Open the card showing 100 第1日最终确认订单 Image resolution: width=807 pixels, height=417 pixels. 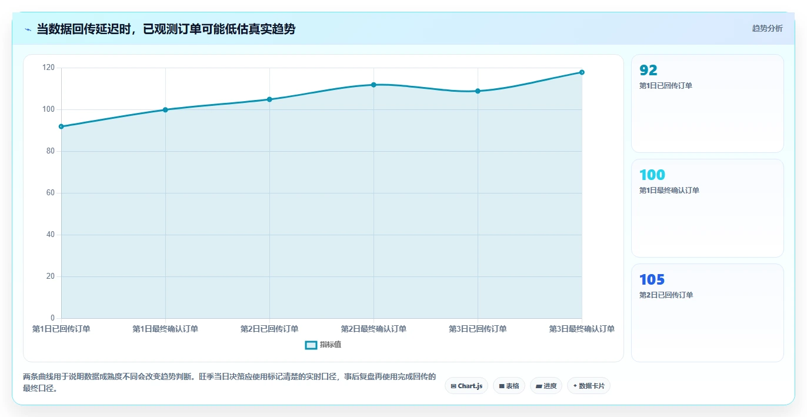pos(707,208)
